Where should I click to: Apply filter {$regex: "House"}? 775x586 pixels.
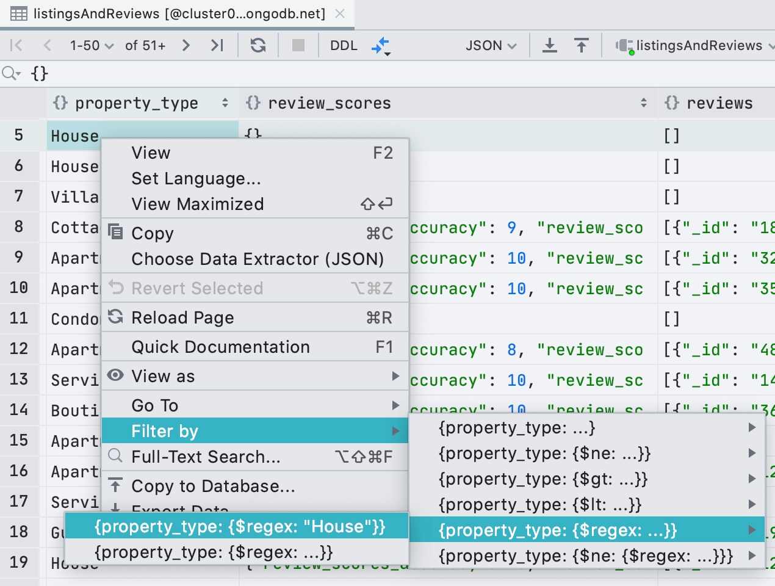[x=237, y=527]
